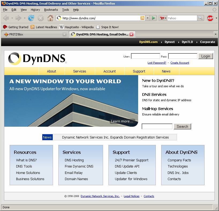Click the Free Dynamic DNS link
The width and height of the screenshot is (219, 211).
79,166
